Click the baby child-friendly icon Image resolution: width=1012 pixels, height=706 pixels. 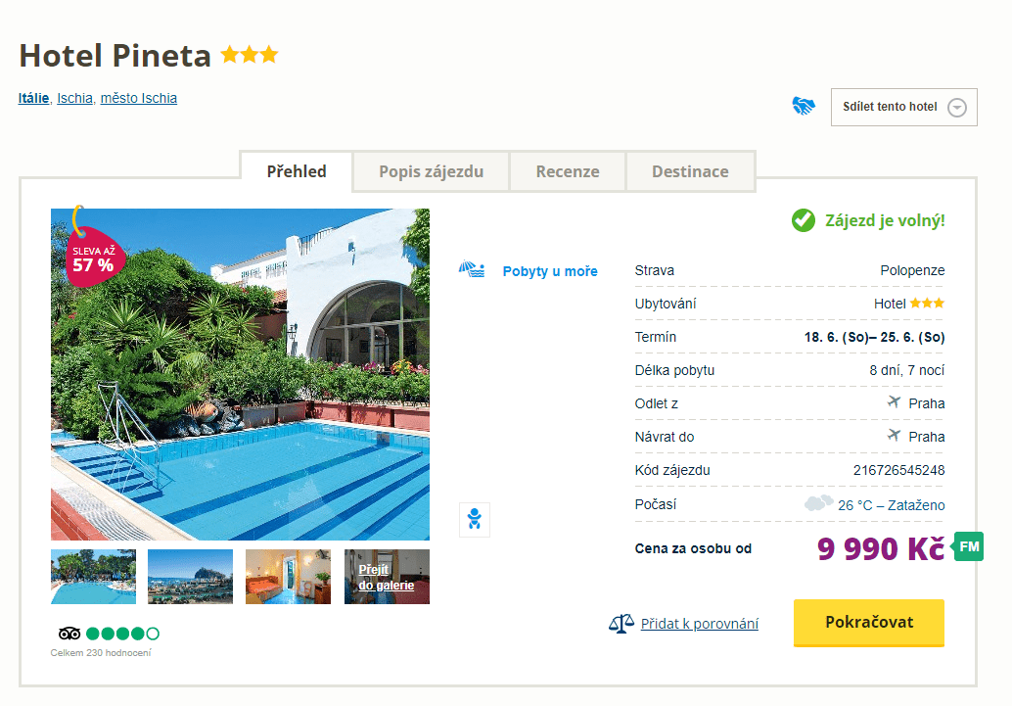[x=475, y=520]
